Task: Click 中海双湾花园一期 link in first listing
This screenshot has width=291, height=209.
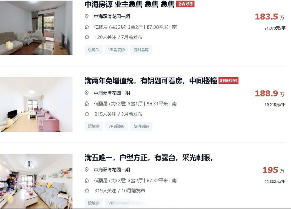Action: 112,16
